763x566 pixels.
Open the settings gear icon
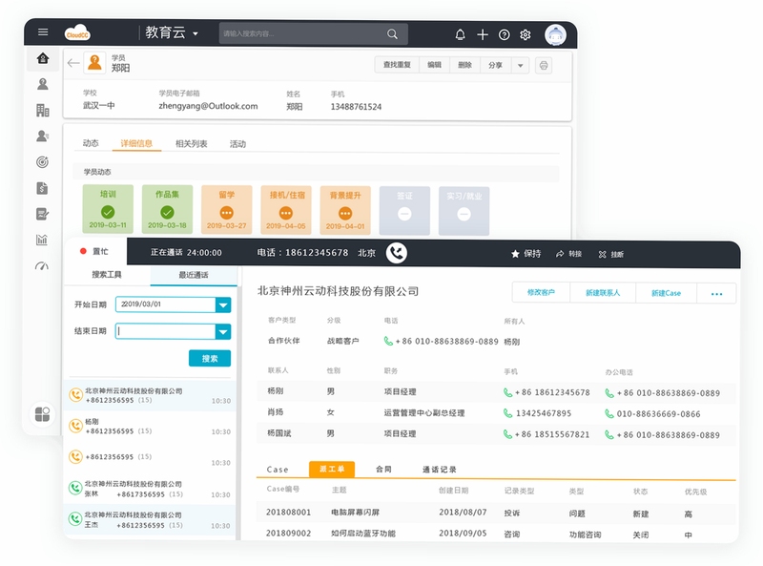(x=526, y=34)
